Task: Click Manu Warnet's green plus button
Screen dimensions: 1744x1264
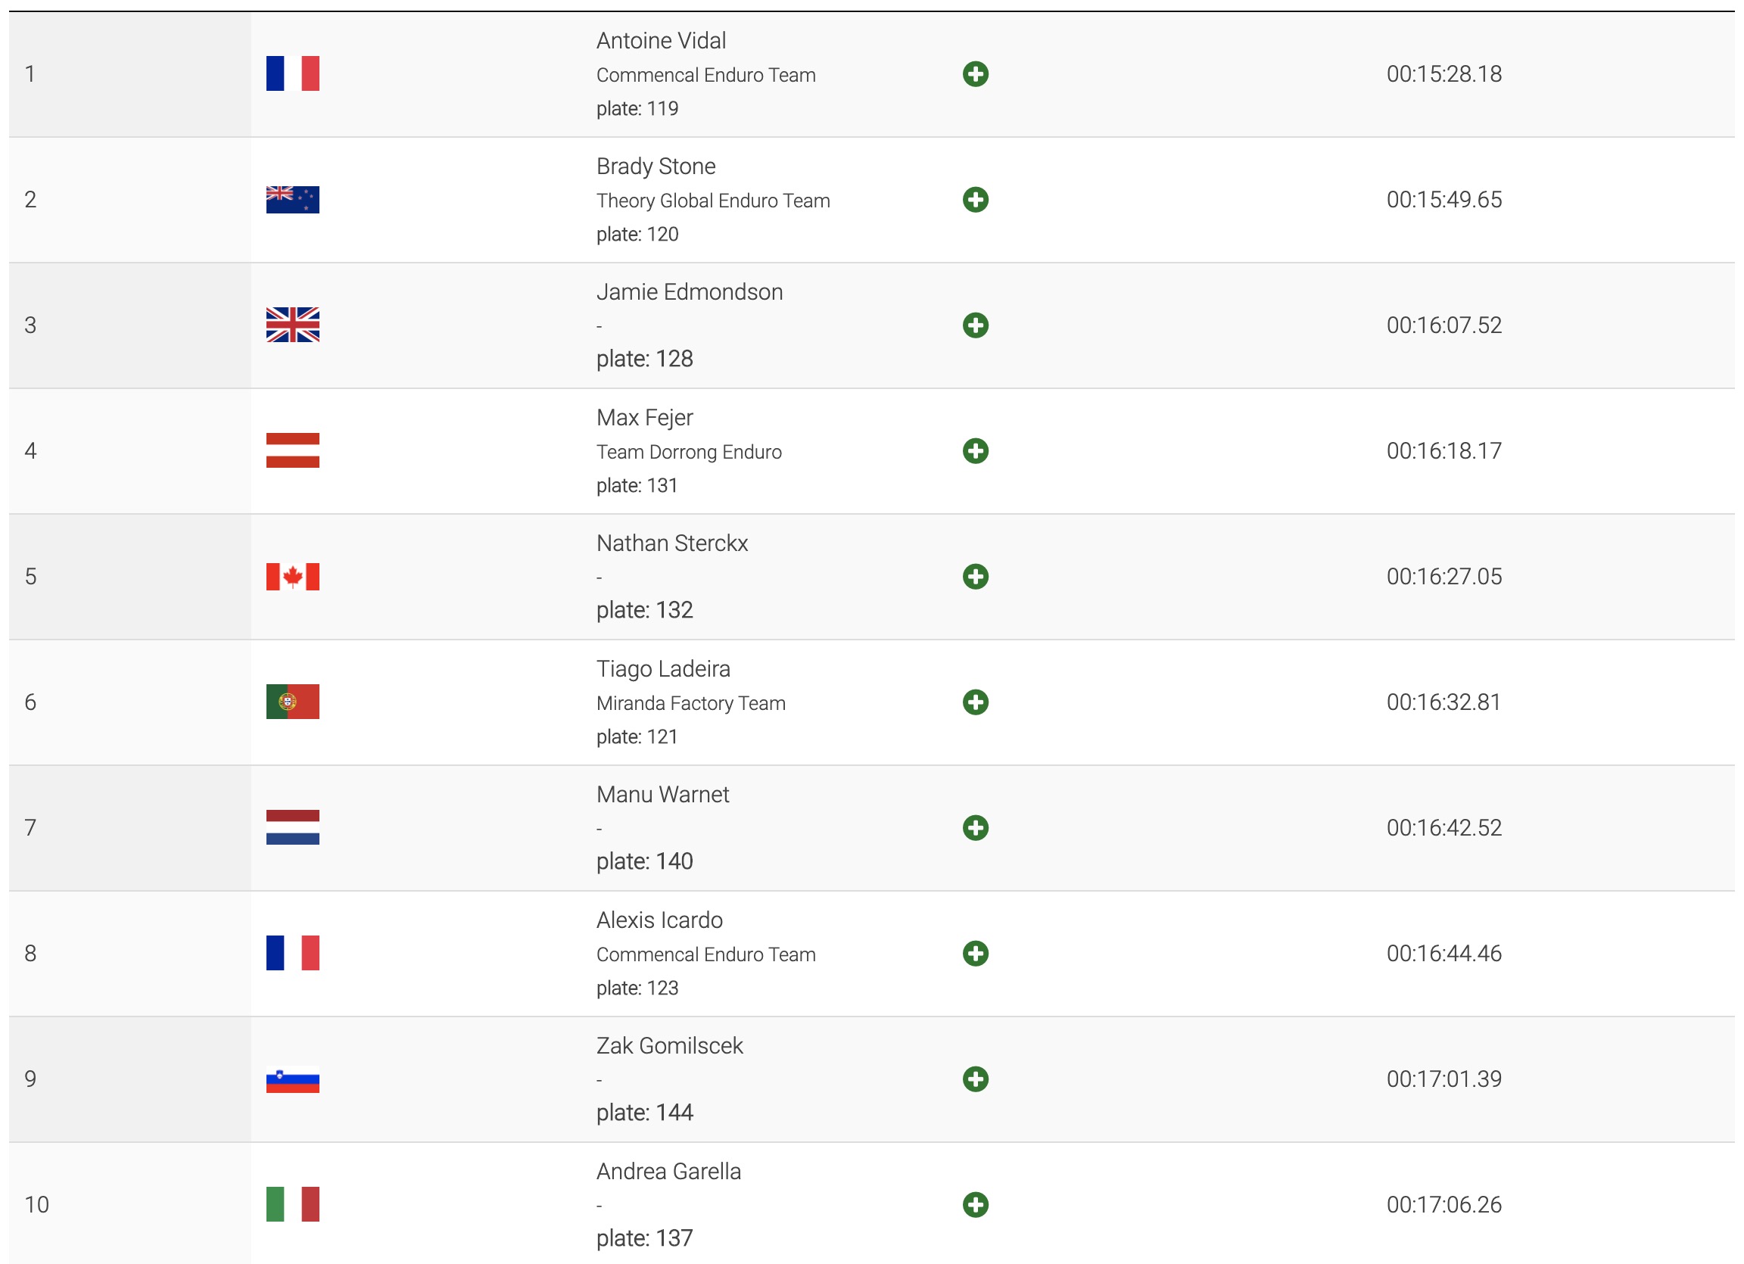Action: point(975,828)
